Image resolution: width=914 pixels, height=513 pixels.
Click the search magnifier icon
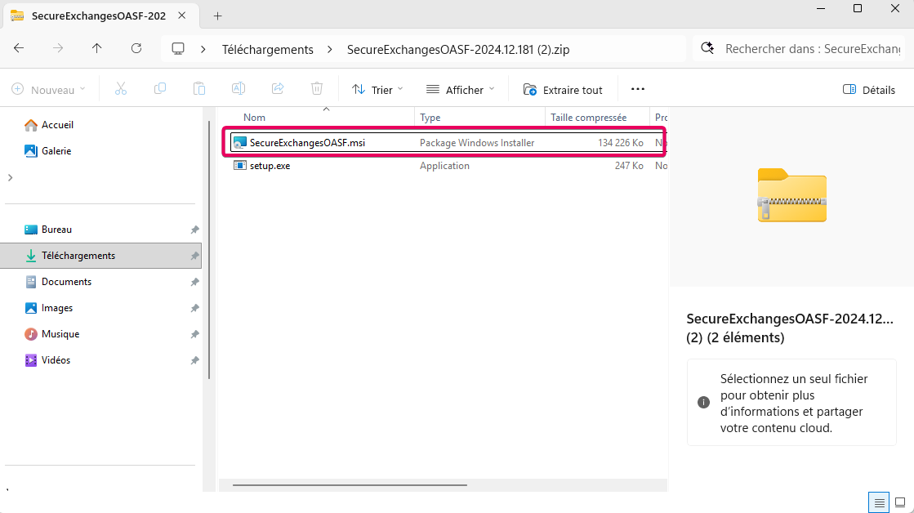[x=707, y=48]
